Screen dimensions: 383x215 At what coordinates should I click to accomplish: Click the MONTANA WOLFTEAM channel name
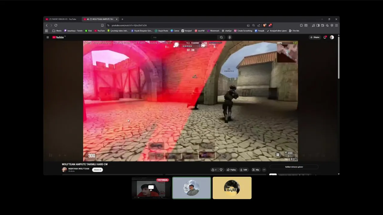[x=79, y=169]
